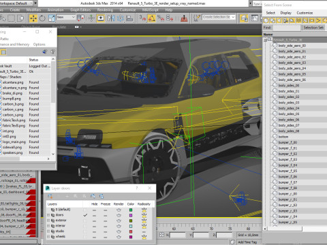Click the Add Time Tag button

click(247, 242)
